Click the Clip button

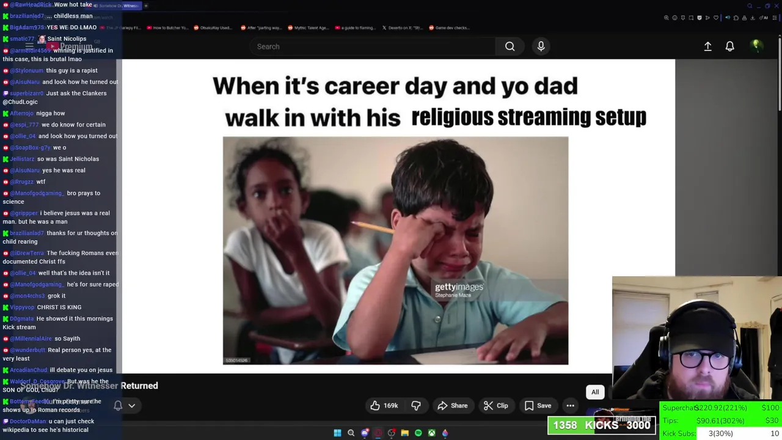495,406
